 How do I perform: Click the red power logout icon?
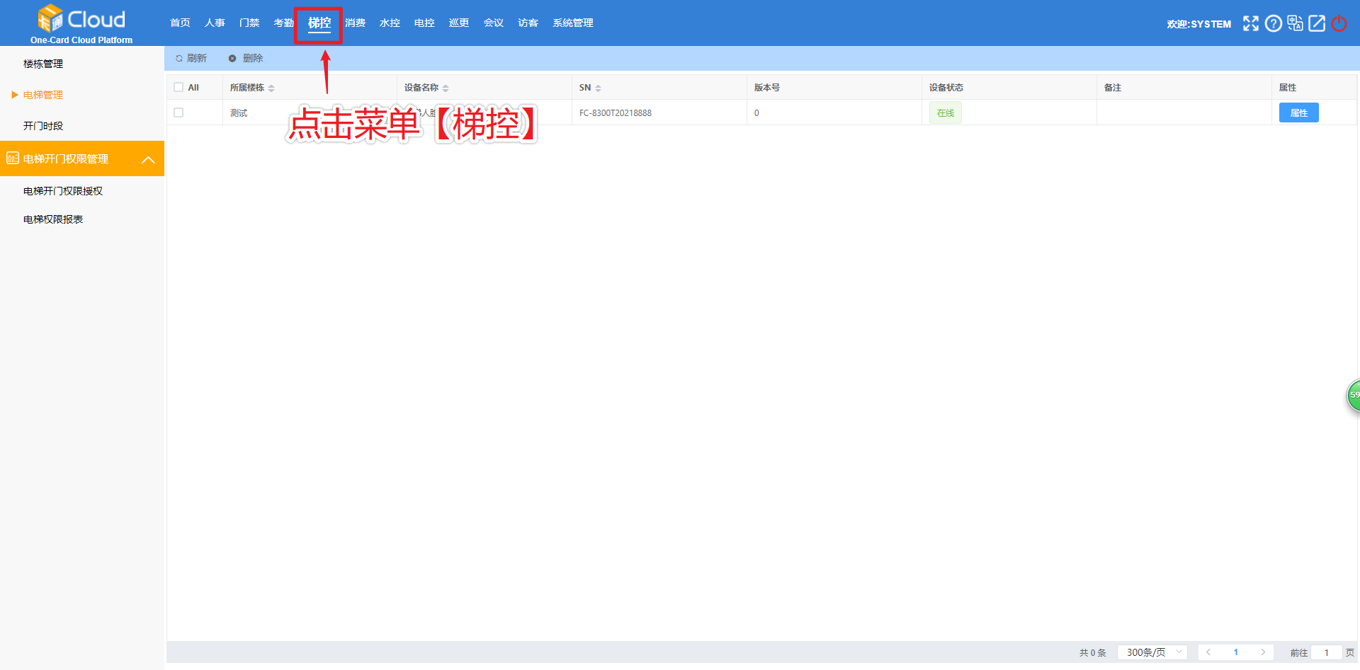click(x=1339, y=23)
